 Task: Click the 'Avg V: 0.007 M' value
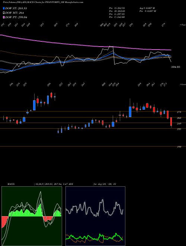point(147,8)
